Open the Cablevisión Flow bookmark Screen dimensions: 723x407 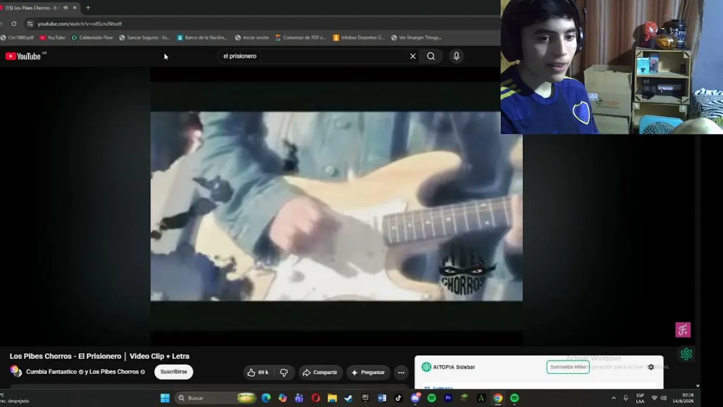click(92, 38)
